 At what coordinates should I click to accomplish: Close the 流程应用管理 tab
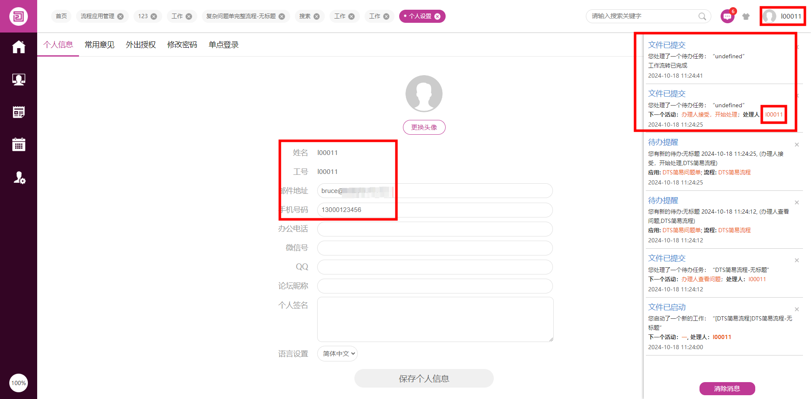pyautogui.click(x=120, y=16)
